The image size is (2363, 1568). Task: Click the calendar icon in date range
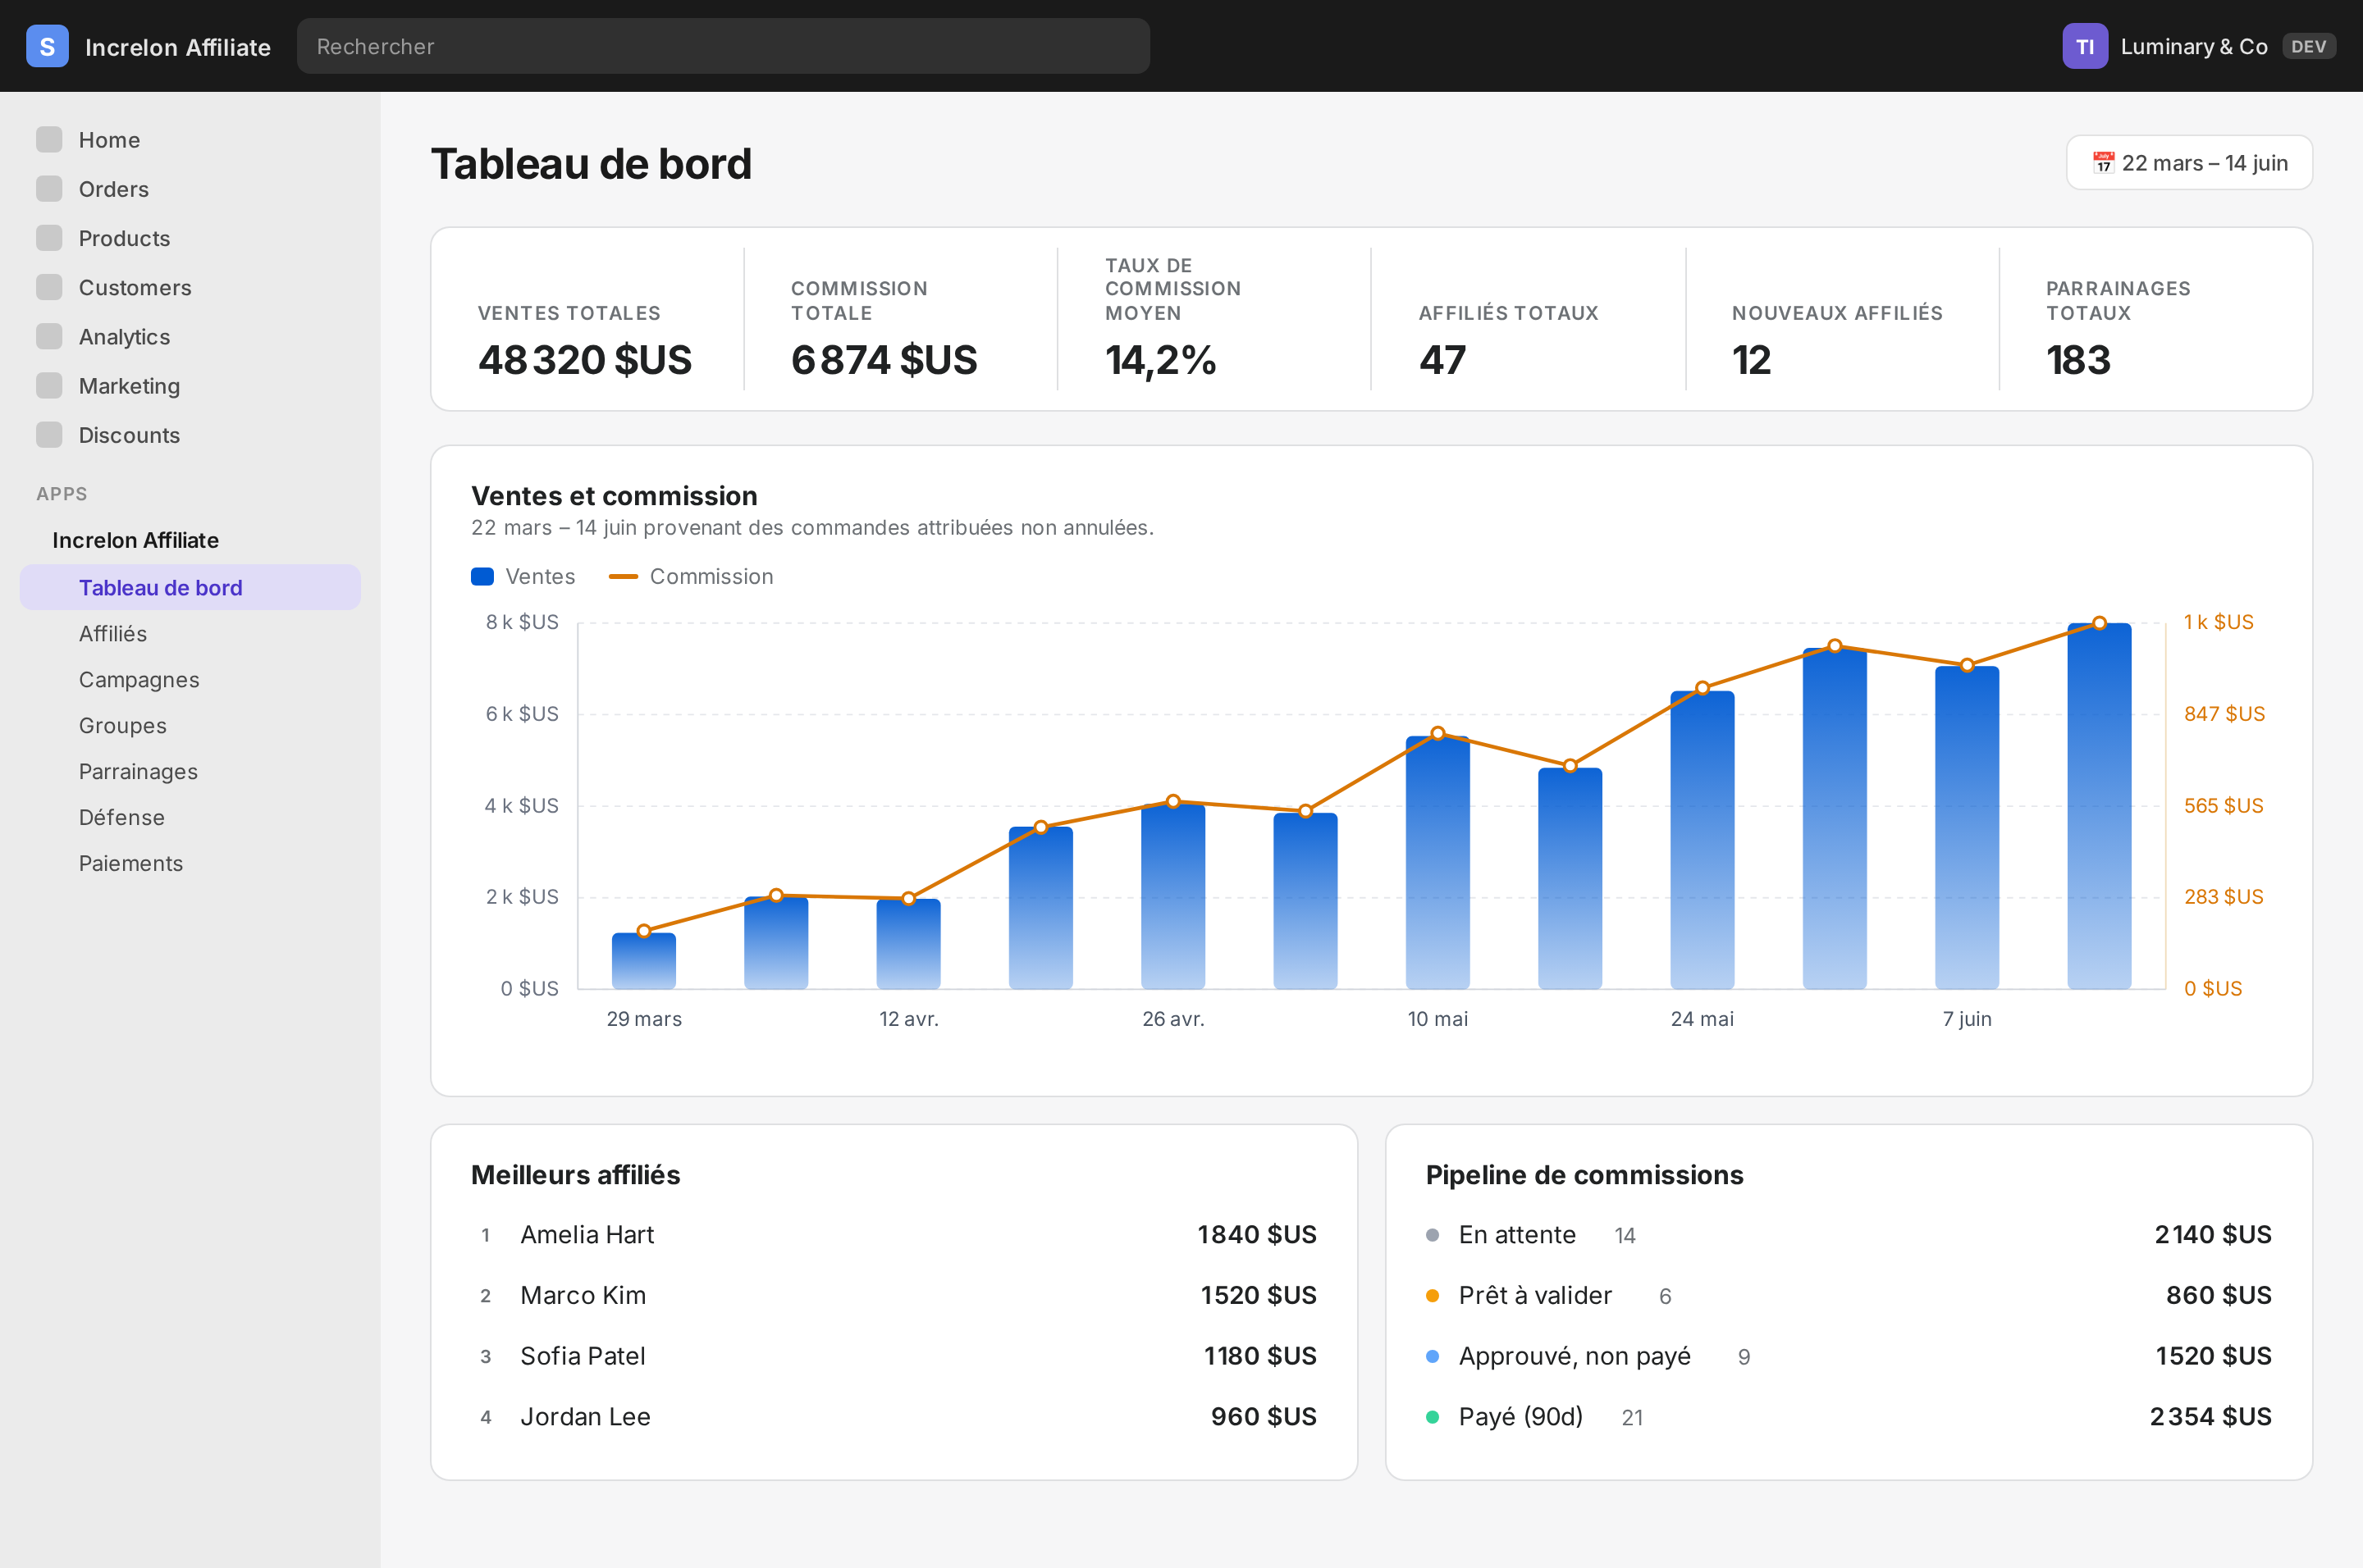2103,162
